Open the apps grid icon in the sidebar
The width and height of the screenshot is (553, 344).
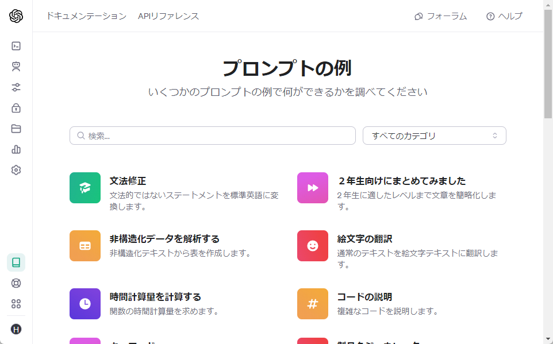(x=16, y=304)
